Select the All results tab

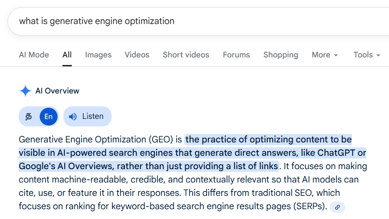coord(67,55)
